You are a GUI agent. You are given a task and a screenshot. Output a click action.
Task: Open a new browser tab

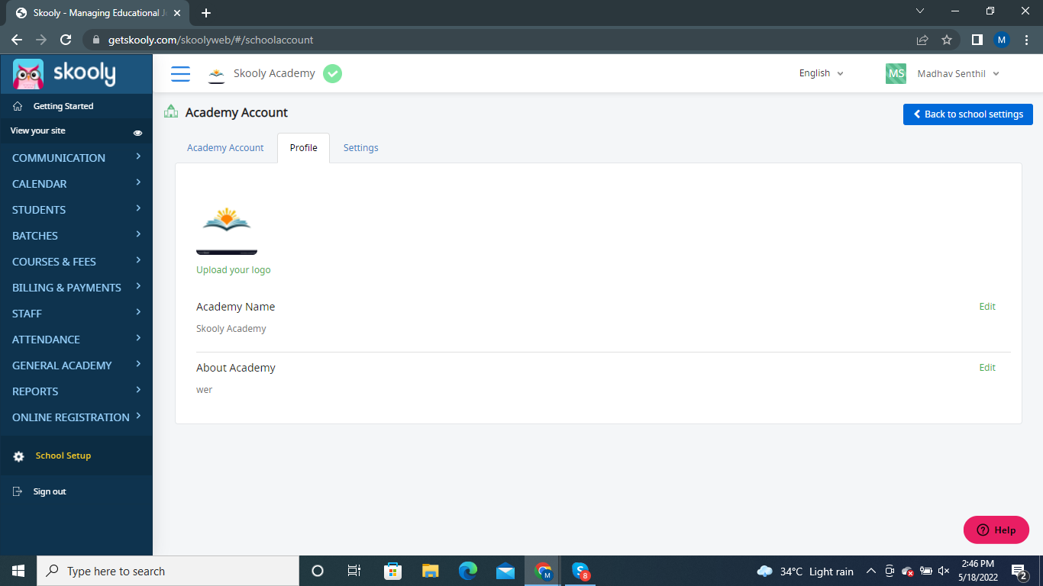[205, 13]
